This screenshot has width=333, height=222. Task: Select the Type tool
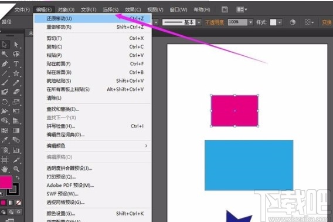pos(16,63)
